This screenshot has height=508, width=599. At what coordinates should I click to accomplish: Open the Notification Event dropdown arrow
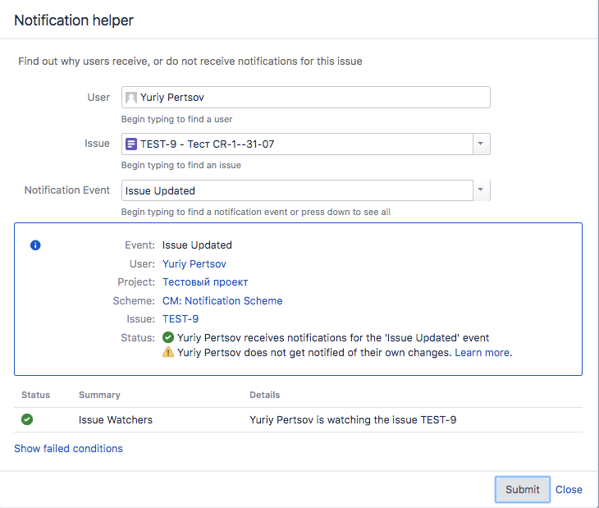[481, 190]
